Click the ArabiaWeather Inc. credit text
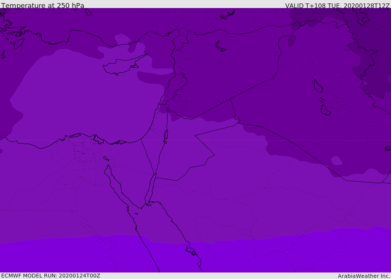The image size is (391, 279). [x=364, y=276]
